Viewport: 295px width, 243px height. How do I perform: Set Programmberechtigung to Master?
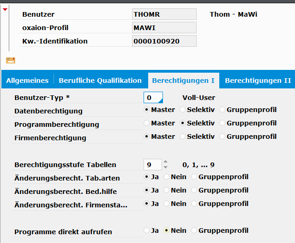pyautogui.click(x=147, y=124)
